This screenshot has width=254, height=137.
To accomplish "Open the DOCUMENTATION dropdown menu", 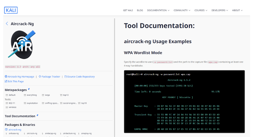I will tap(158, 10).
